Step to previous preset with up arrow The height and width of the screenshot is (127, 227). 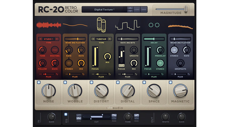(x=130, y=8)
